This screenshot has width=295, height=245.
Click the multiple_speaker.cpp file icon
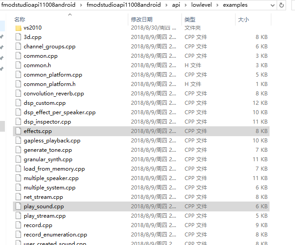click(18, 178)
